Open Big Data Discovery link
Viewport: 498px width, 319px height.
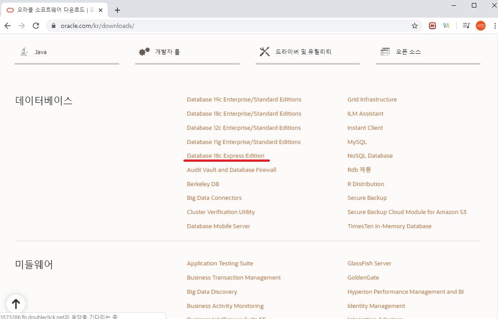coord(212,292)
